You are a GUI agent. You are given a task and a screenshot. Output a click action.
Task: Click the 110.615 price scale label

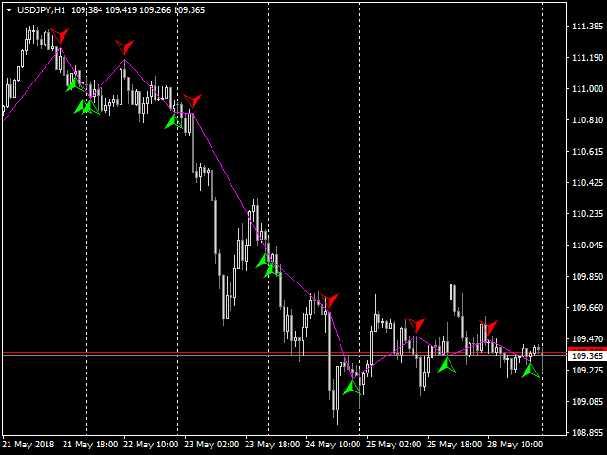pos(587,152)
